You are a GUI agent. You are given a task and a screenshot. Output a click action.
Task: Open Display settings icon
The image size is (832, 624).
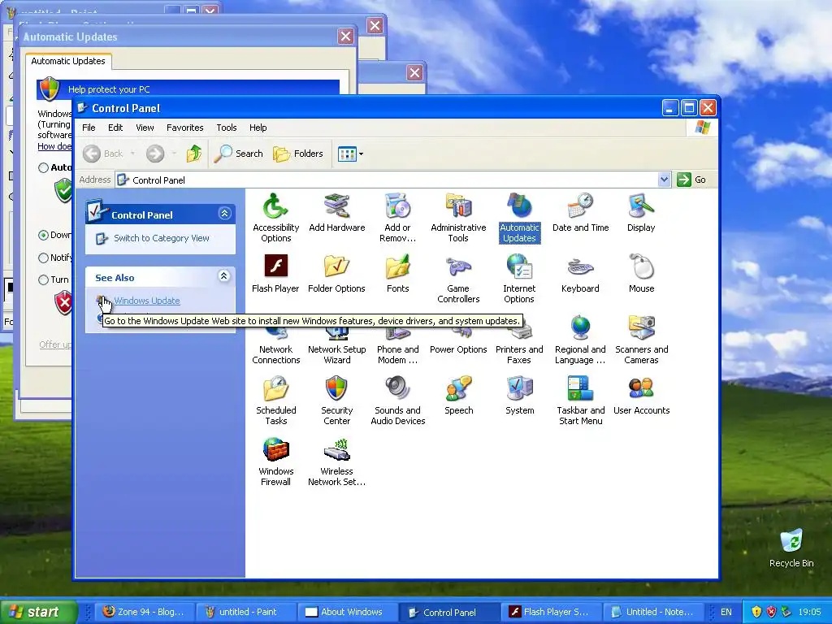click(x=641, y=206)
